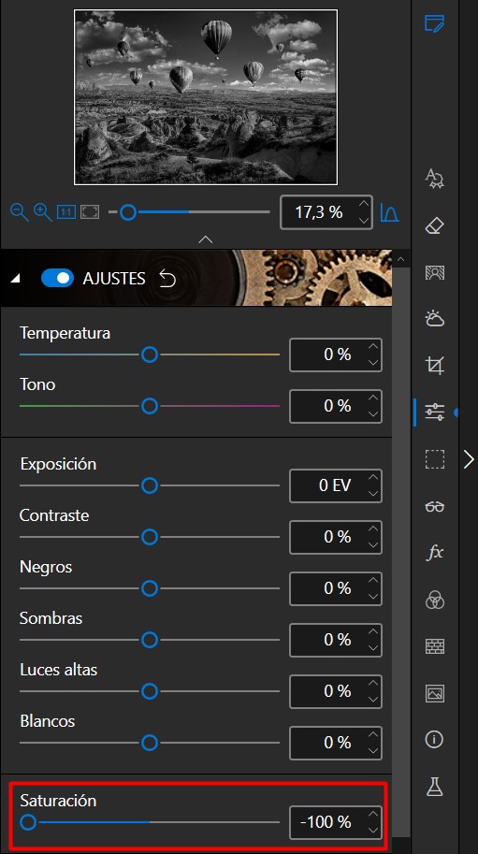The width and height of the screenshot is (478, 854).
Task: Click the Sombras slider handle
Action: (150, 640)
